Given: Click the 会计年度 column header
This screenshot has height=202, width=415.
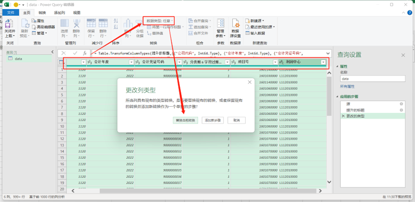Looking at the screenshot, I should tap(111, 62).
